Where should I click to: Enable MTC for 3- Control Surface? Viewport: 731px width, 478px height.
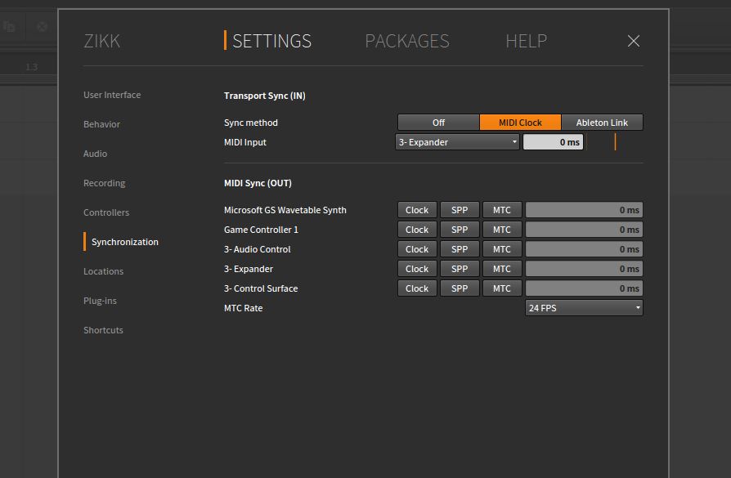pyautogui.click(x=501, y=288)
